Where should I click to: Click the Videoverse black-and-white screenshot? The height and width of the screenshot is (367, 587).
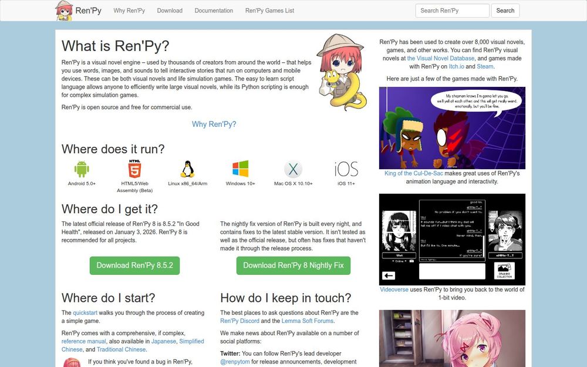tap(452, 240)
